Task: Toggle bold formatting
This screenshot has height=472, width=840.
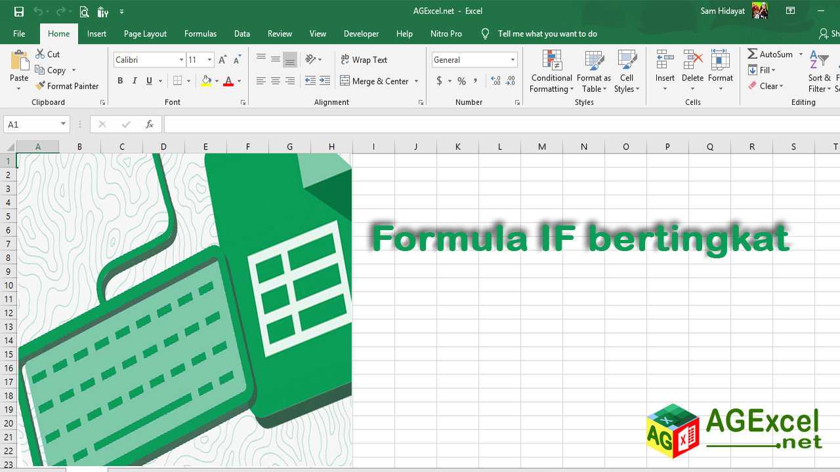Action: [120, 81]
